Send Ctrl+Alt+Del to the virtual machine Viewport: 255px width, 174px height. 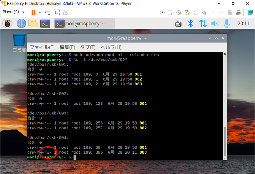coord(48,12)
